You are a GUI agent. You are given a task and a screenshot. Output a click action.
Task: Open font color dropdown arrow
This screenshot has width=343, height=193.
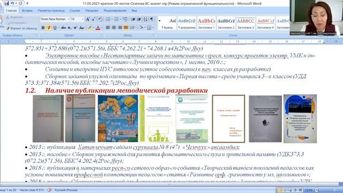(x=102, y=27)
